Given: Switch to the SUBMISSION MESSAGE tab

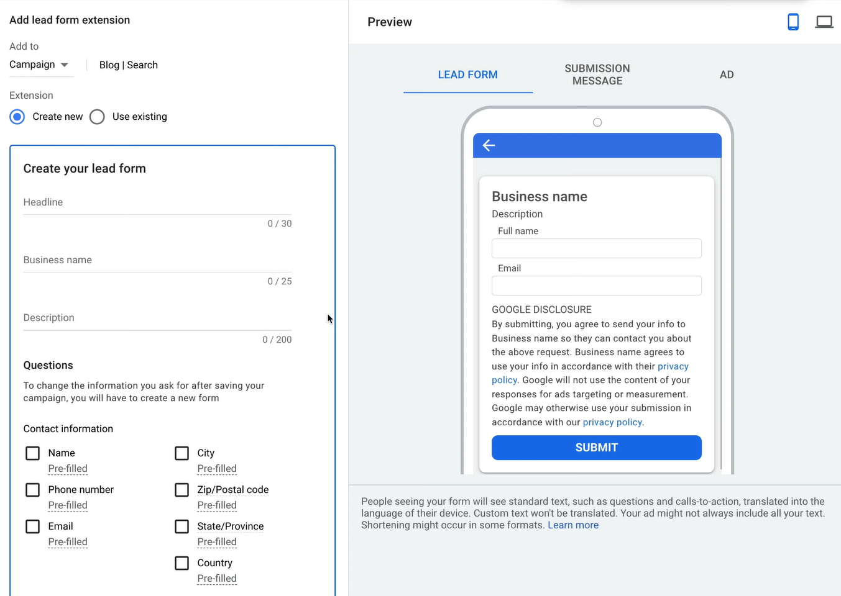Looking at the screenshot, I should pyautogui.click(x=597, y=74).
